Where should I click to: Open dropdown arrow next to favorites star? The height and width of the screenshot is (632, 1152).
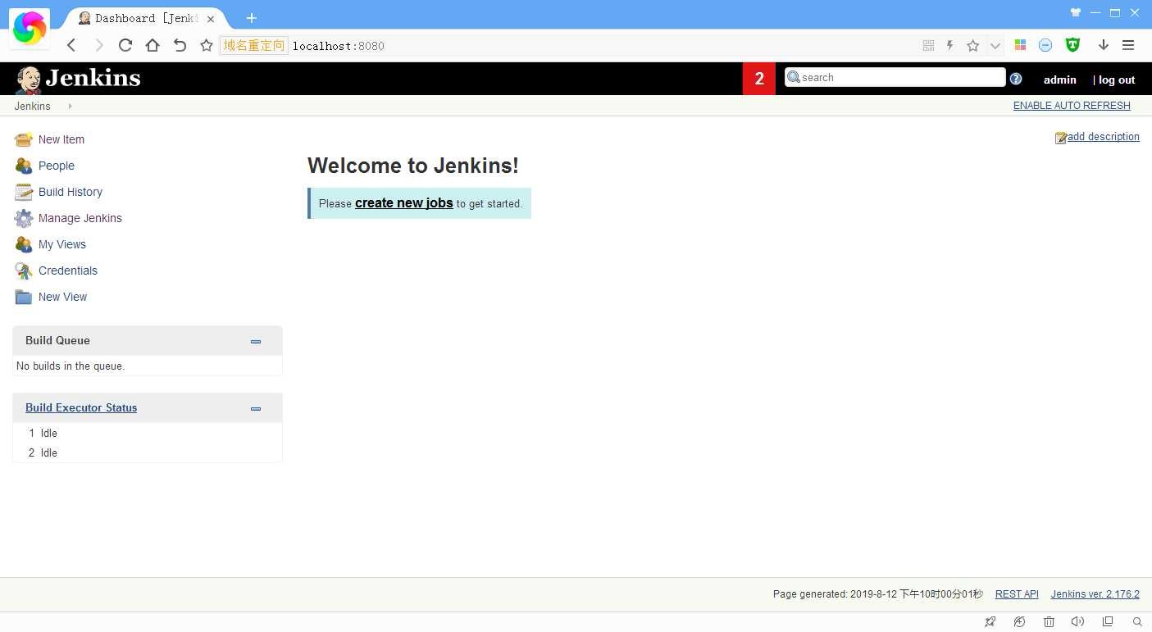pyautogui.click(x=995, y=46)
